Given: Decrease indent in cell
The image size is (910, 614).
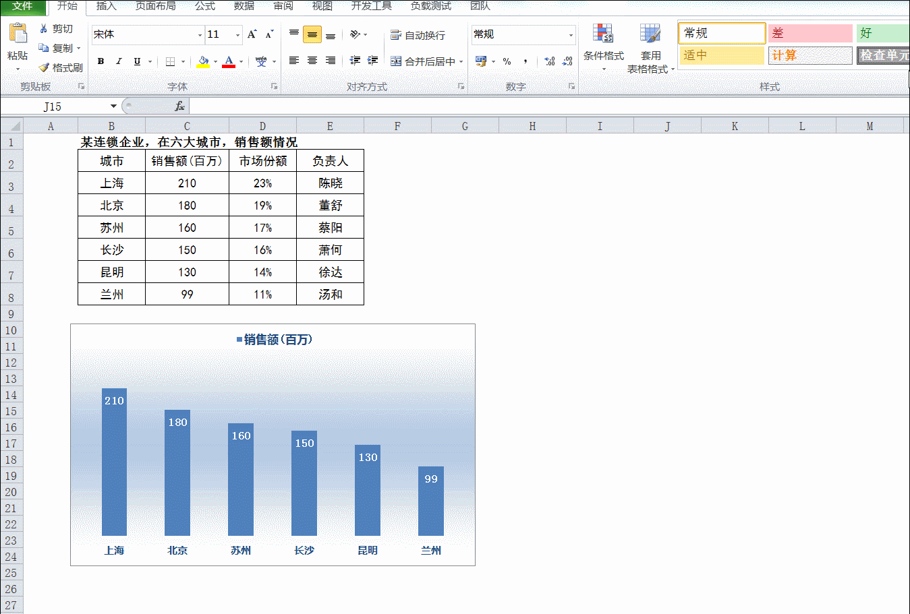Looking at the screenshot, I should pyautogui.click(x=355, y=61).
